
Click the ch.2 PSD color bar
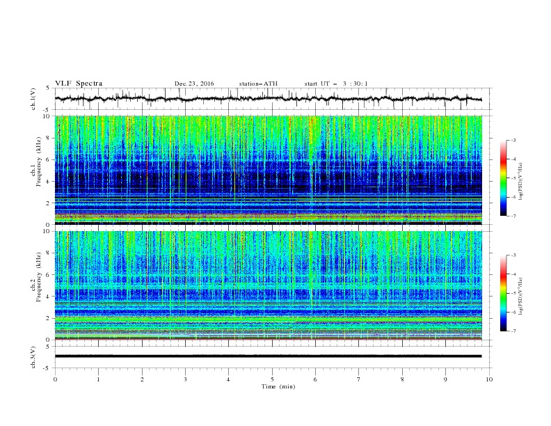tap(504, 293)
